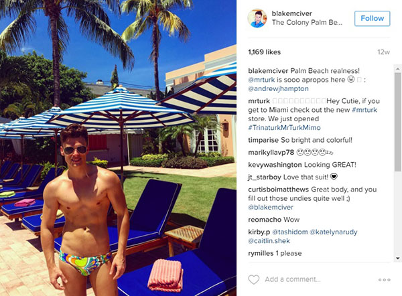Like the post with the heart icon
The height and width of the screenshot is (296, 402).
point(254,280)
